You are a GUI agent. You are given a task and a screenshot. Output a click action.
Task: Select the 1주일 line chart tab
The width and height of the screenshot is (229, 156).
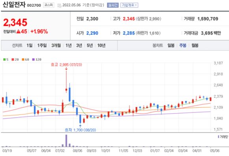pos(42,46)
